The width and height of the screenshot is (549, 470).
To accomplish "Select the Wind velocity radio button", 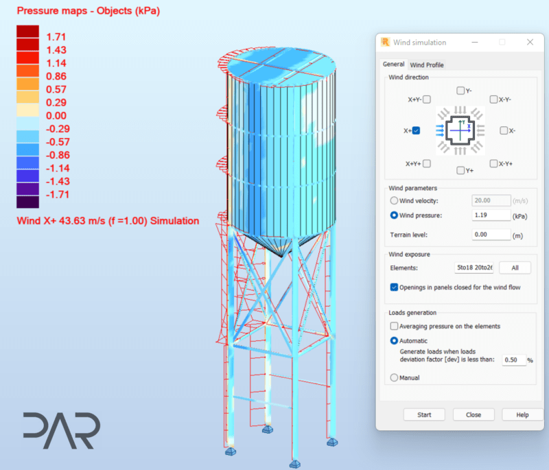I will (394, 200).
